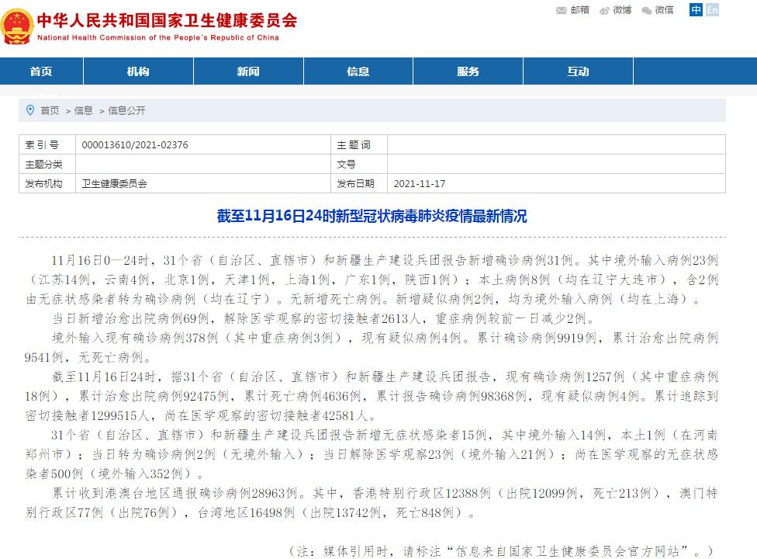Click the 文号 label cell

click(x=359, y=165)
